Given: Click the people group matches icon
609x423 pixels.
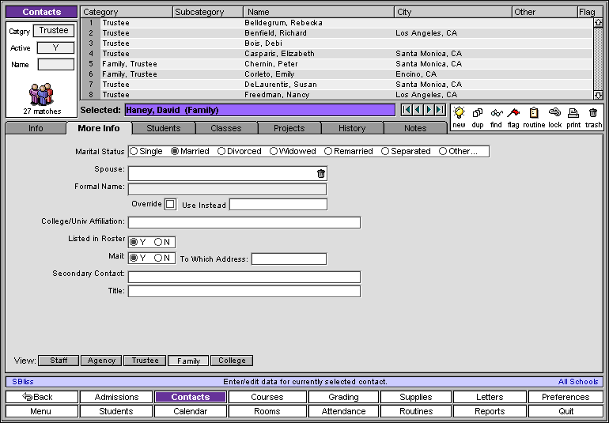Looking at the screenshot, I should (41, 94).
